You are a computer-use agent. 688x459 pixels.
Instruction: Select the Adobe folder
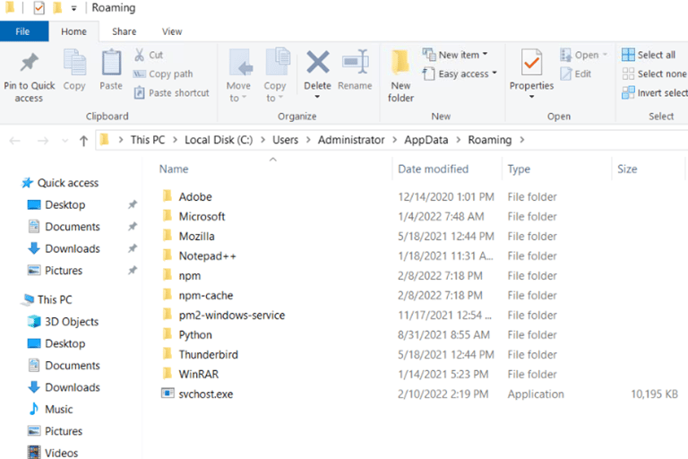tap(194, 196)
